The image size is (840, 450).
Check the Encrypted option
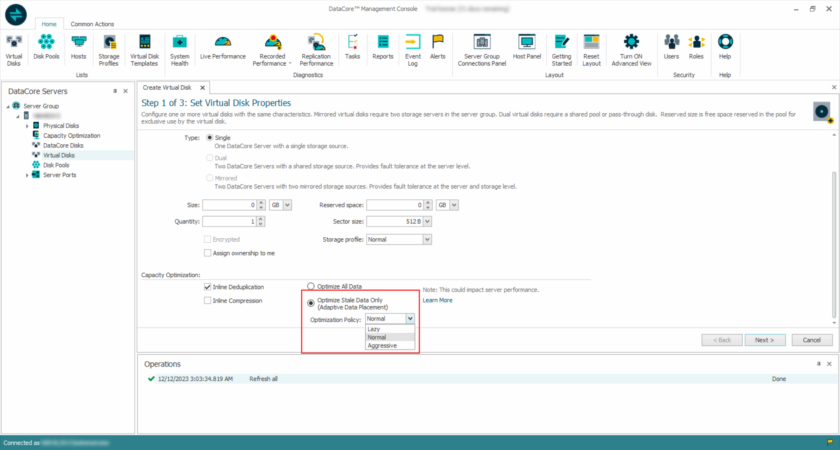point(207,239)
